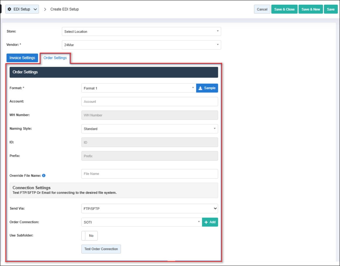
Task: Expand the Vendor dropdown showing 24Mar
Action: (x=141, y=45)
